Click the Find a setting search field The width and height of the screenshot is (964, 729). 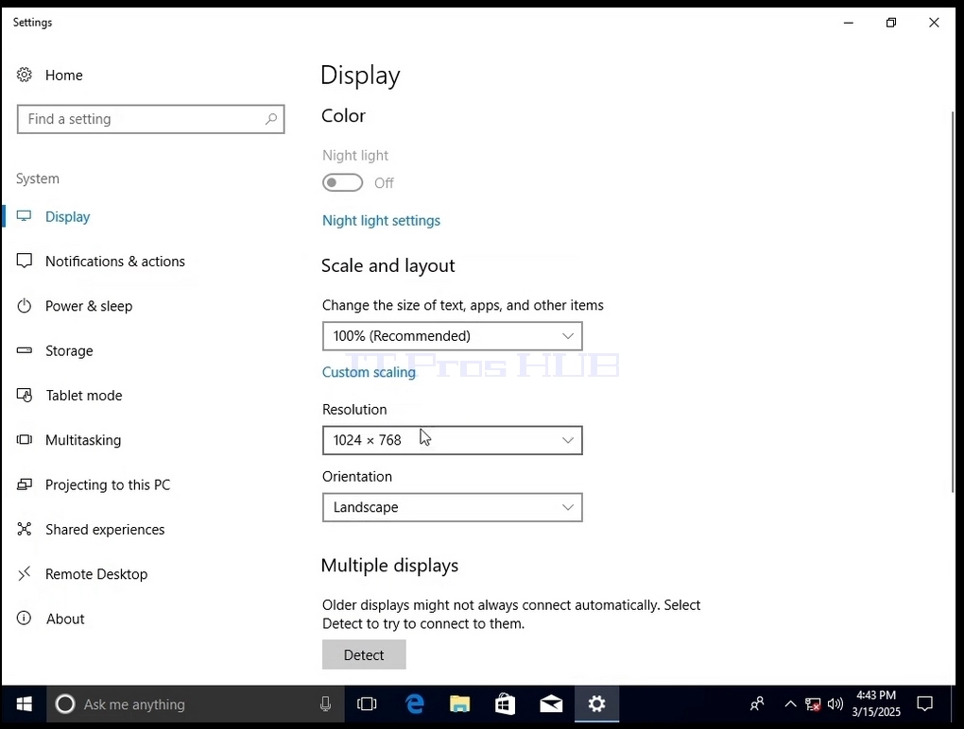(150, 119)
